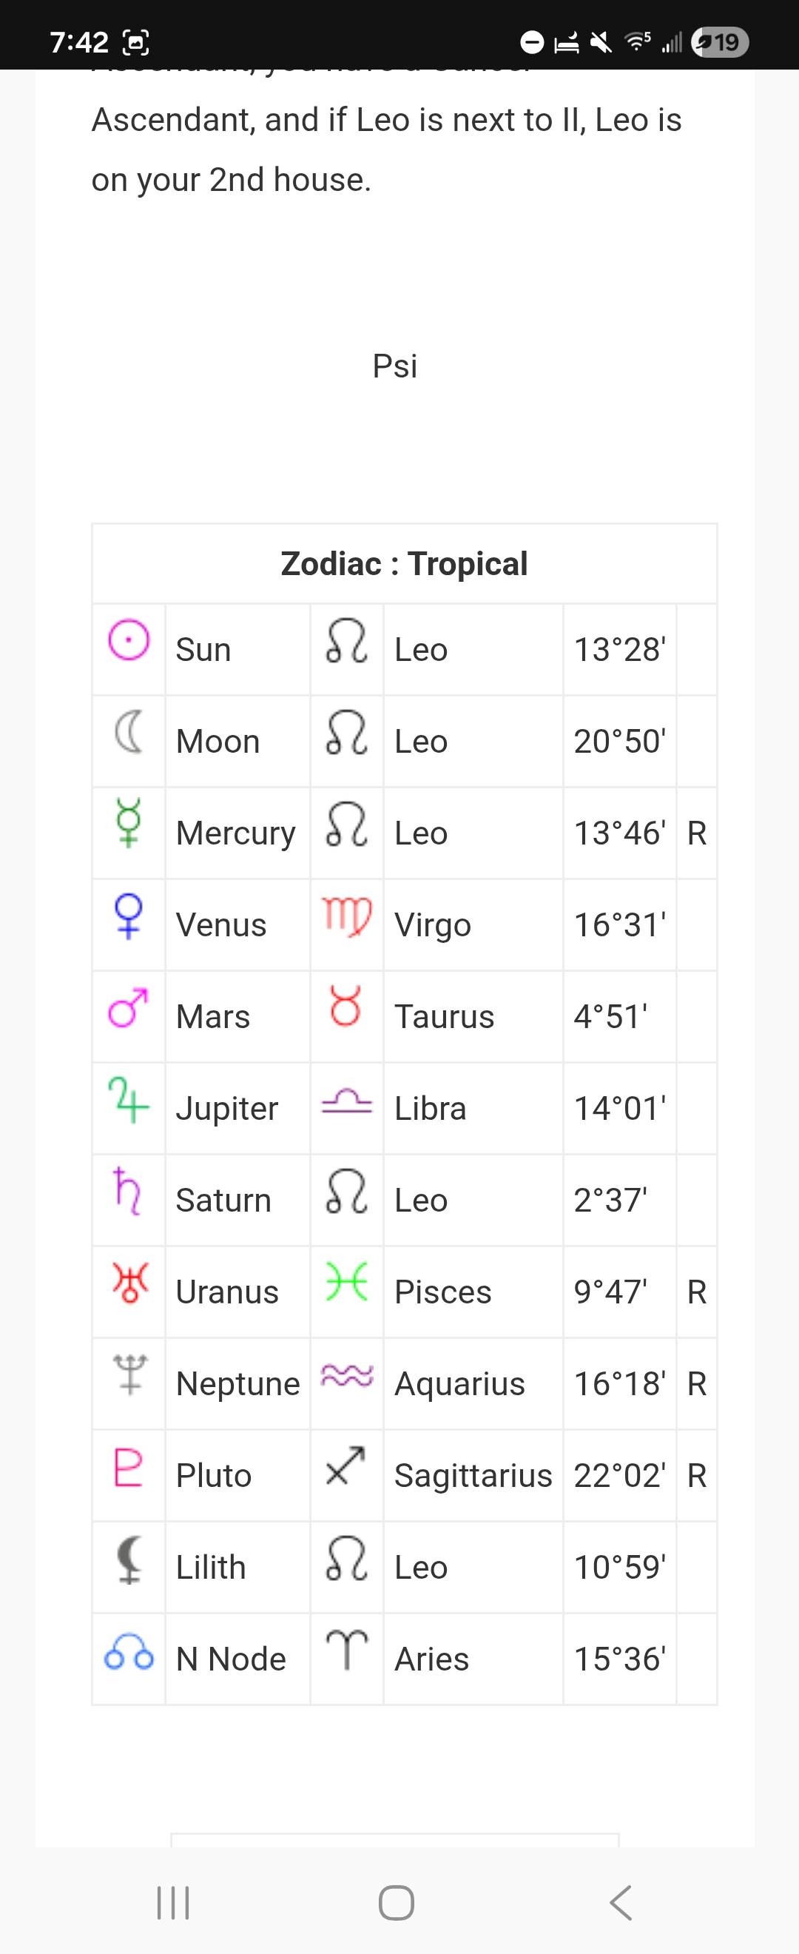Tap the Psi chart name
This screenshot has width=799, height=1954.
tap(395, 366)
